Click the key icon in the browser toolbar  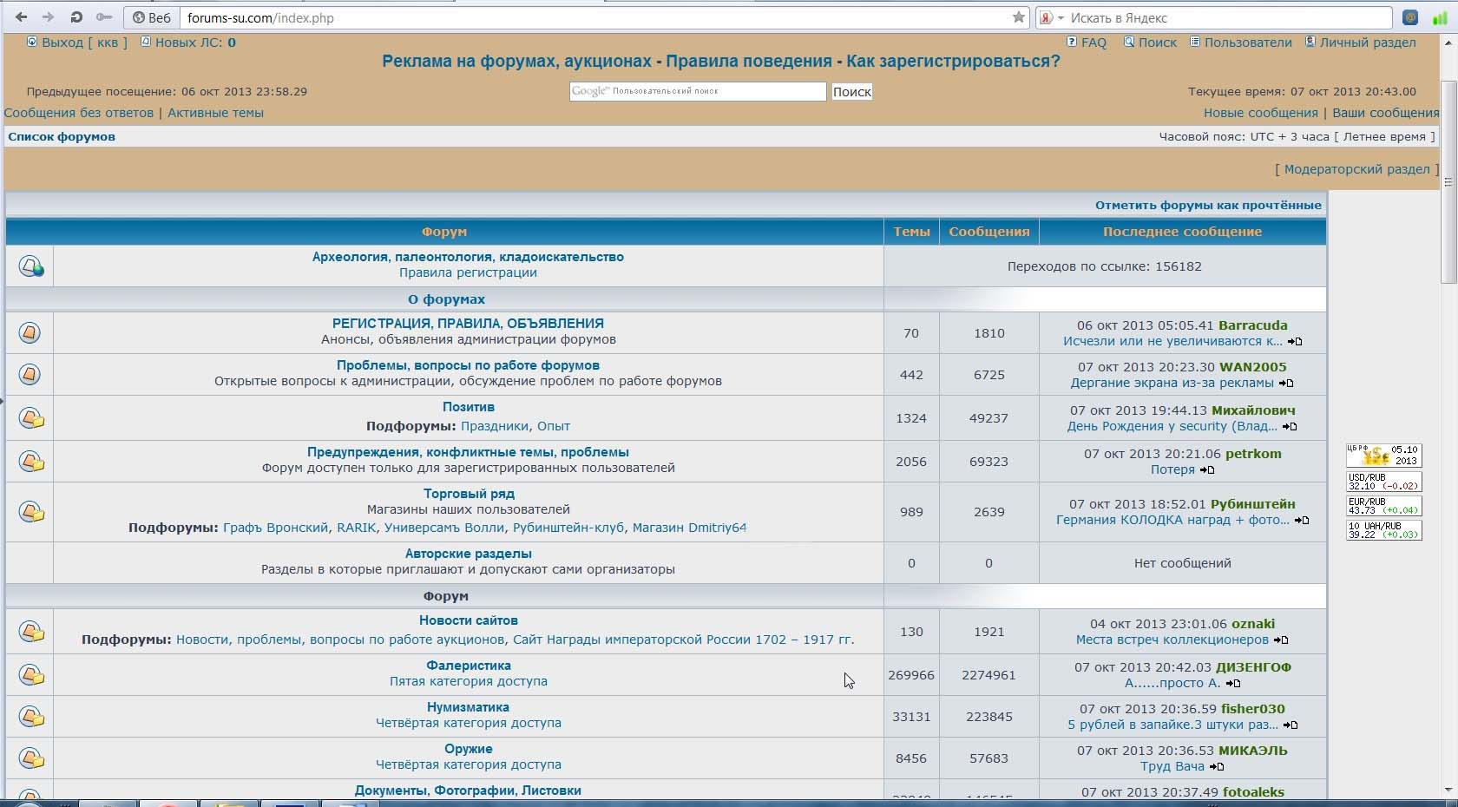(103, 17)
